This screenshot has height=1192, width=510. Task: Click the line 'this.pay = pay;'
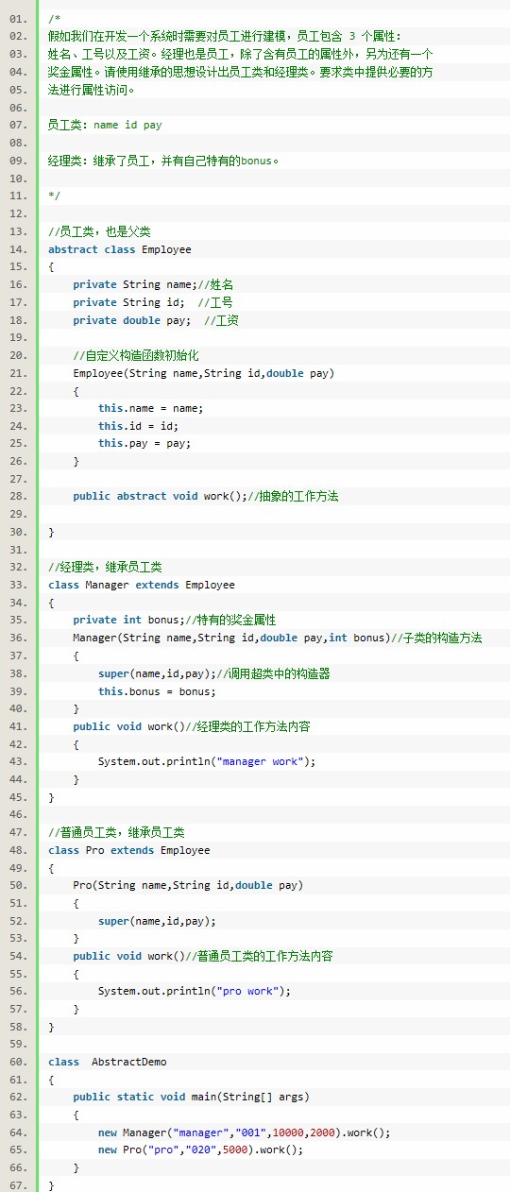(x=144, y=443)
